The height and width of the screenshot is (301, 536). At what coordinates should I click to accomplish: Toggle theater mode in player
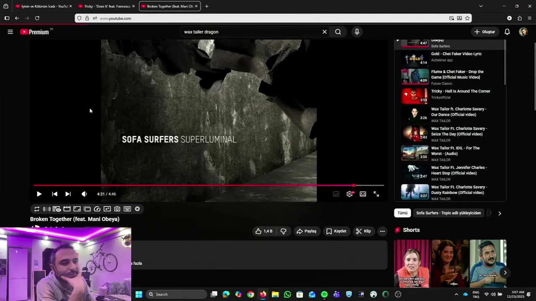coord(363,194)
